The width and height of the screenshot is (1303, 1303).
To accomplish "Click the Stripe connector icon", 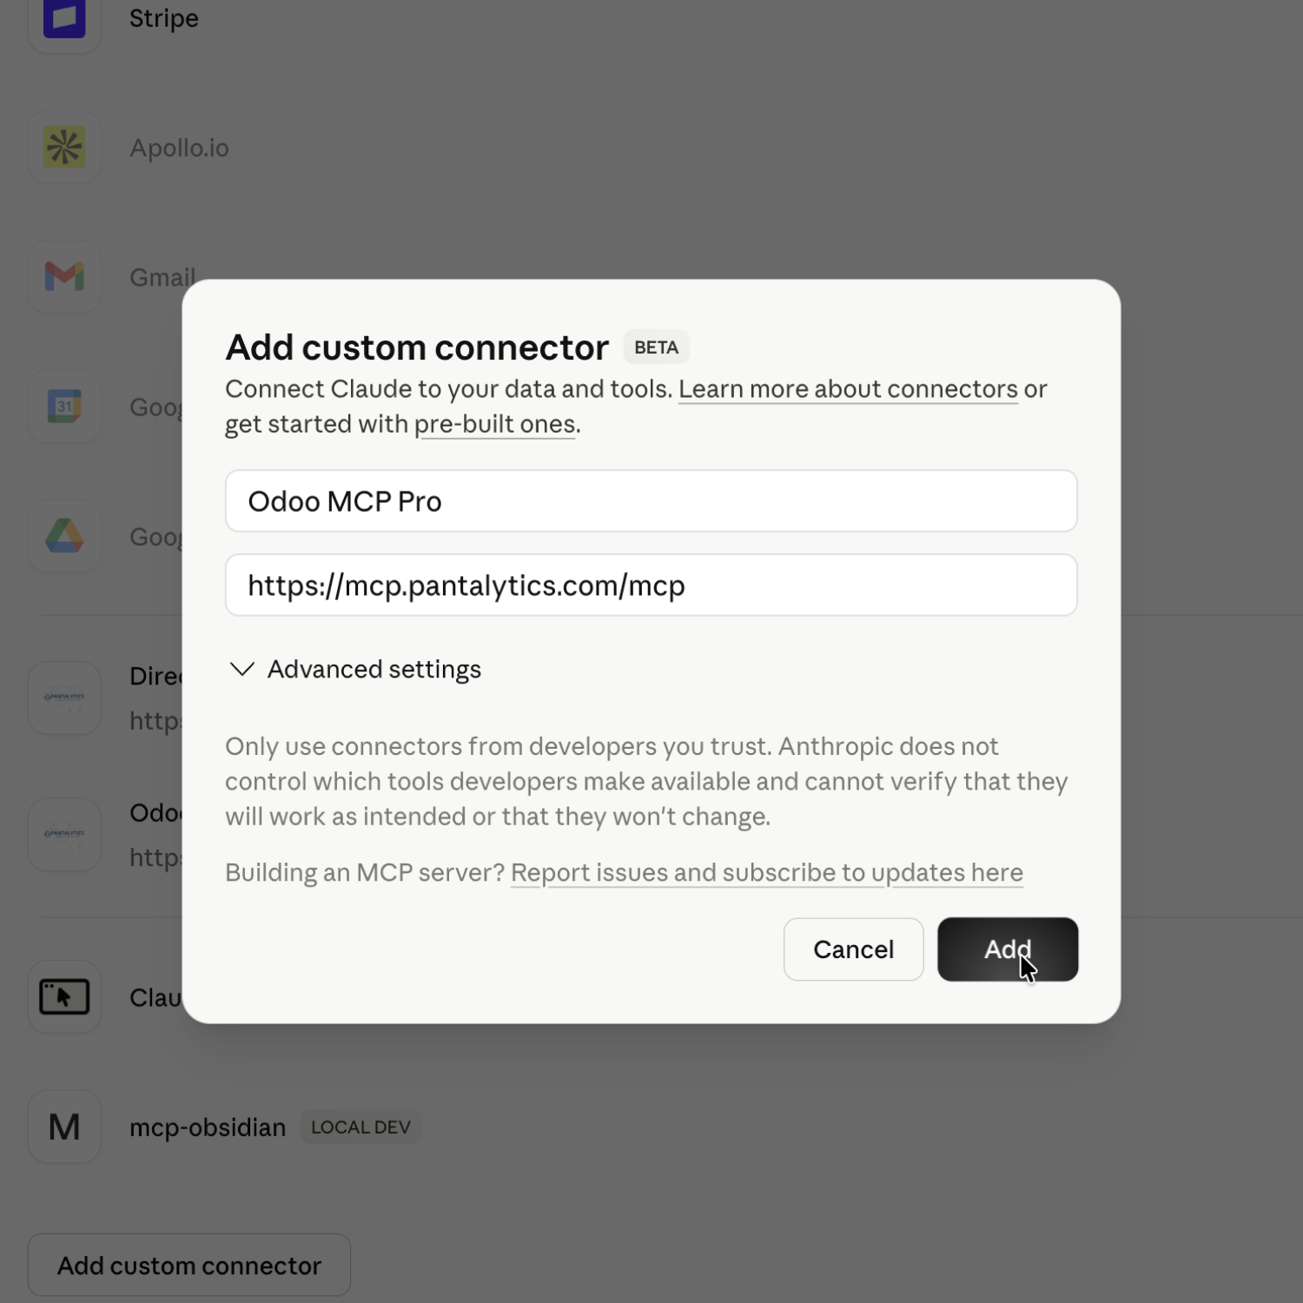I will pos(64,19).
